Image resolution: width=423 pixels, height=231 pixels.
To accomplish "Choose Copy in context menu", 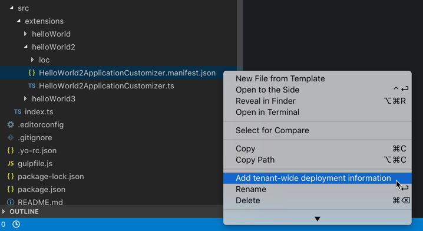I will click(317, 148).
